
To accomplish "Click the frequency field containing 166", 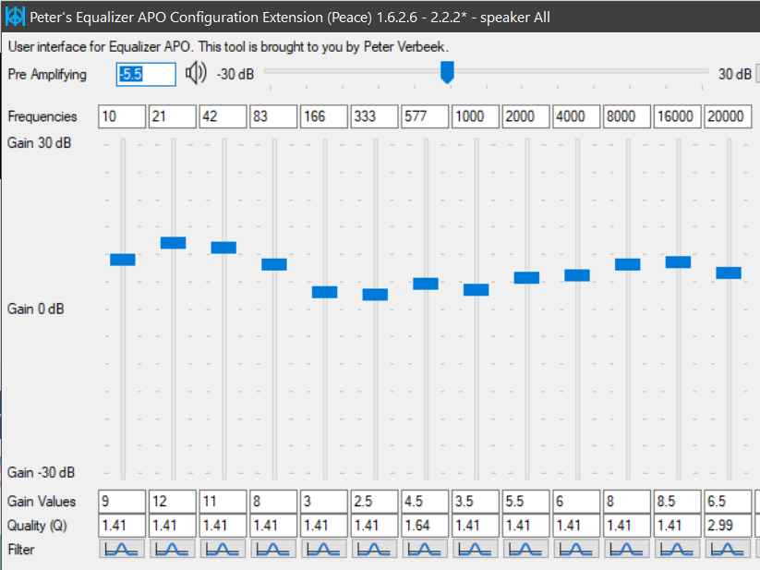I will point(323,116).
